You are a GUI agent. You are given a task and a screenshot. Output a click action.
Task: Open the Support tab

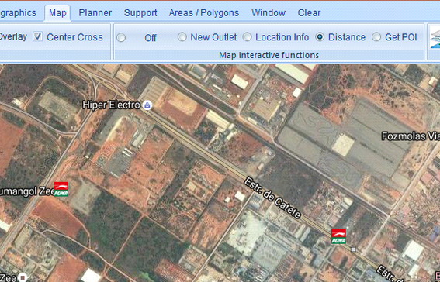click(x=140, y=13)
